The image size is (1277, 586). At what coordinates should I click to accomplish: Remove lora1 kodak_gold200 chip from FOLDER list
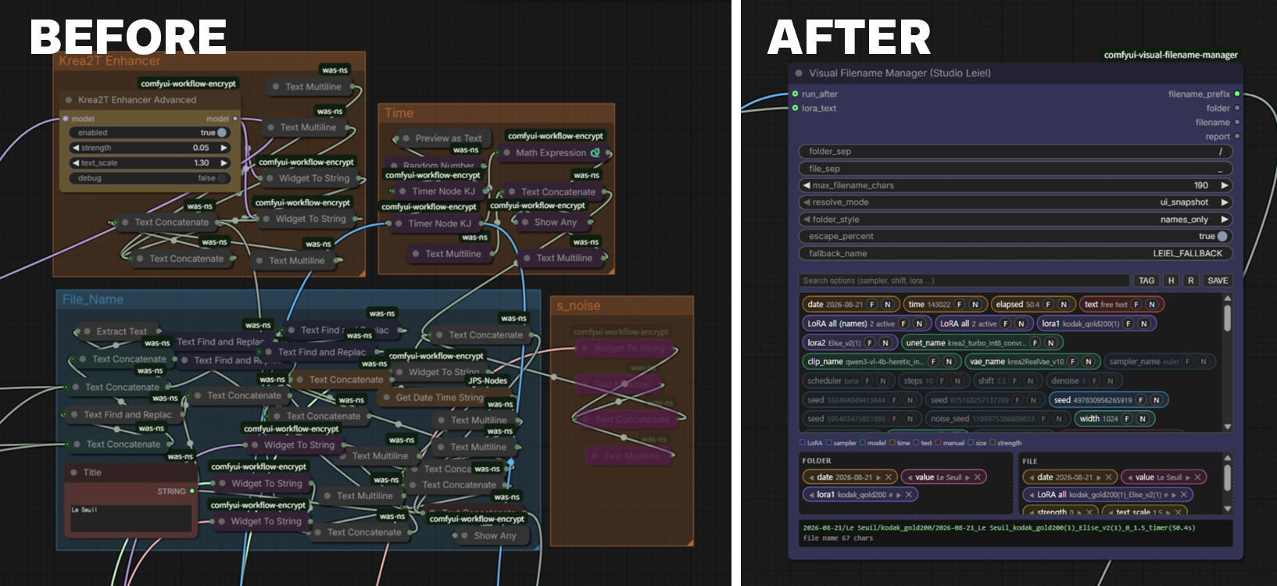tap(909, 495)
